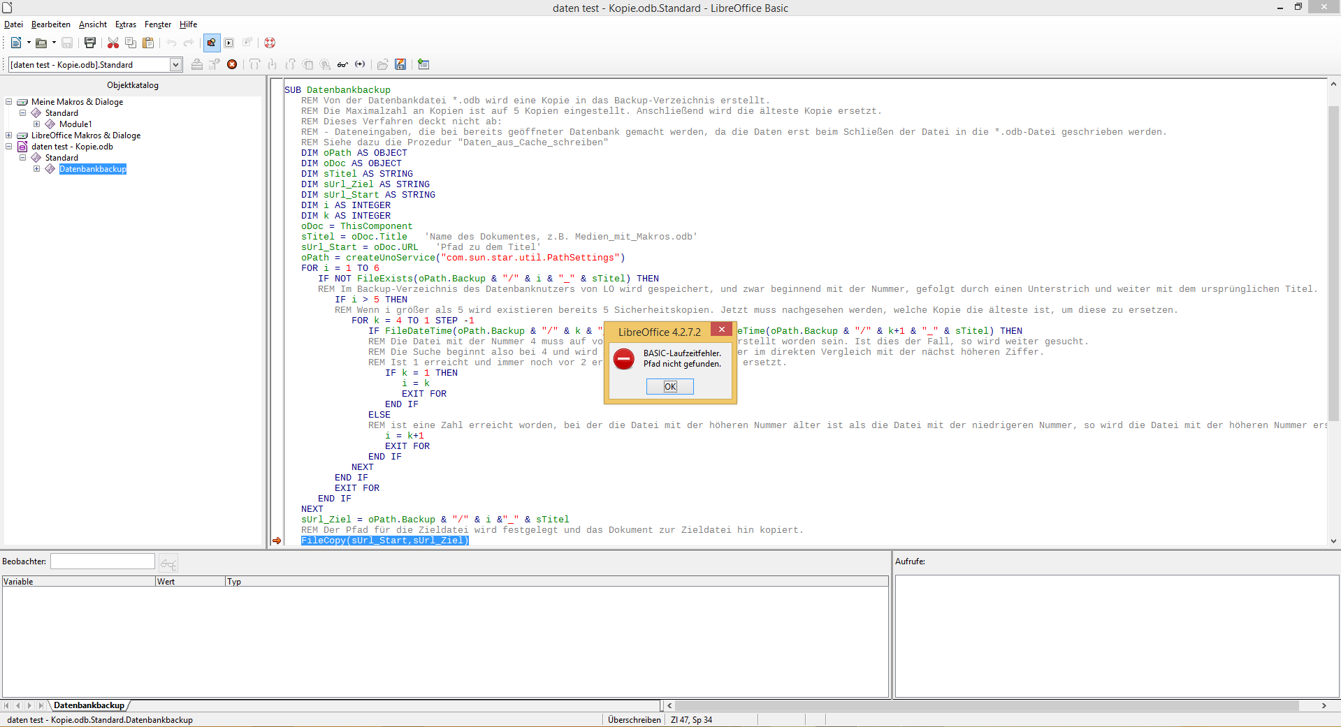This screenshot has height=727, width=1341.
Task: Click the Step Over icon
Action: click(255, 64)
